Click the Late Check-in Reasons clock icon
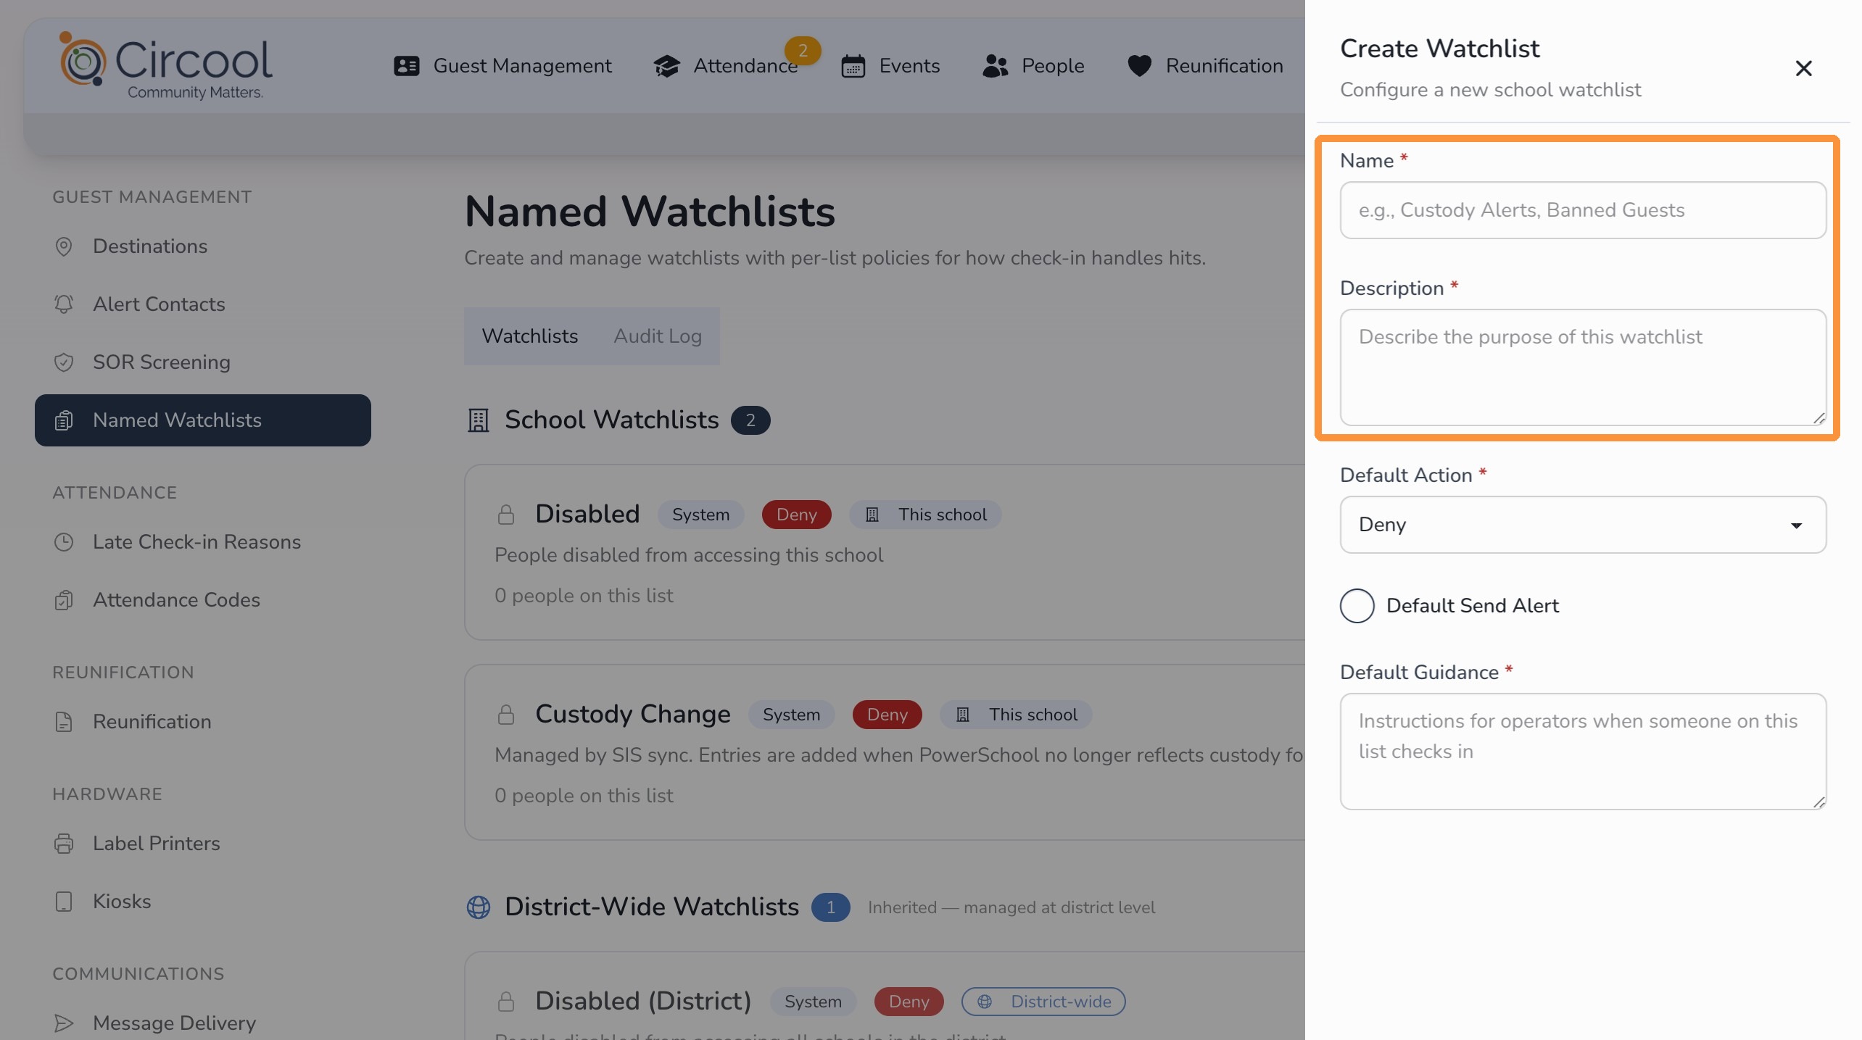Image resolution: width=1862 pixels, height=1040 pixels. (x=64, y=542)
